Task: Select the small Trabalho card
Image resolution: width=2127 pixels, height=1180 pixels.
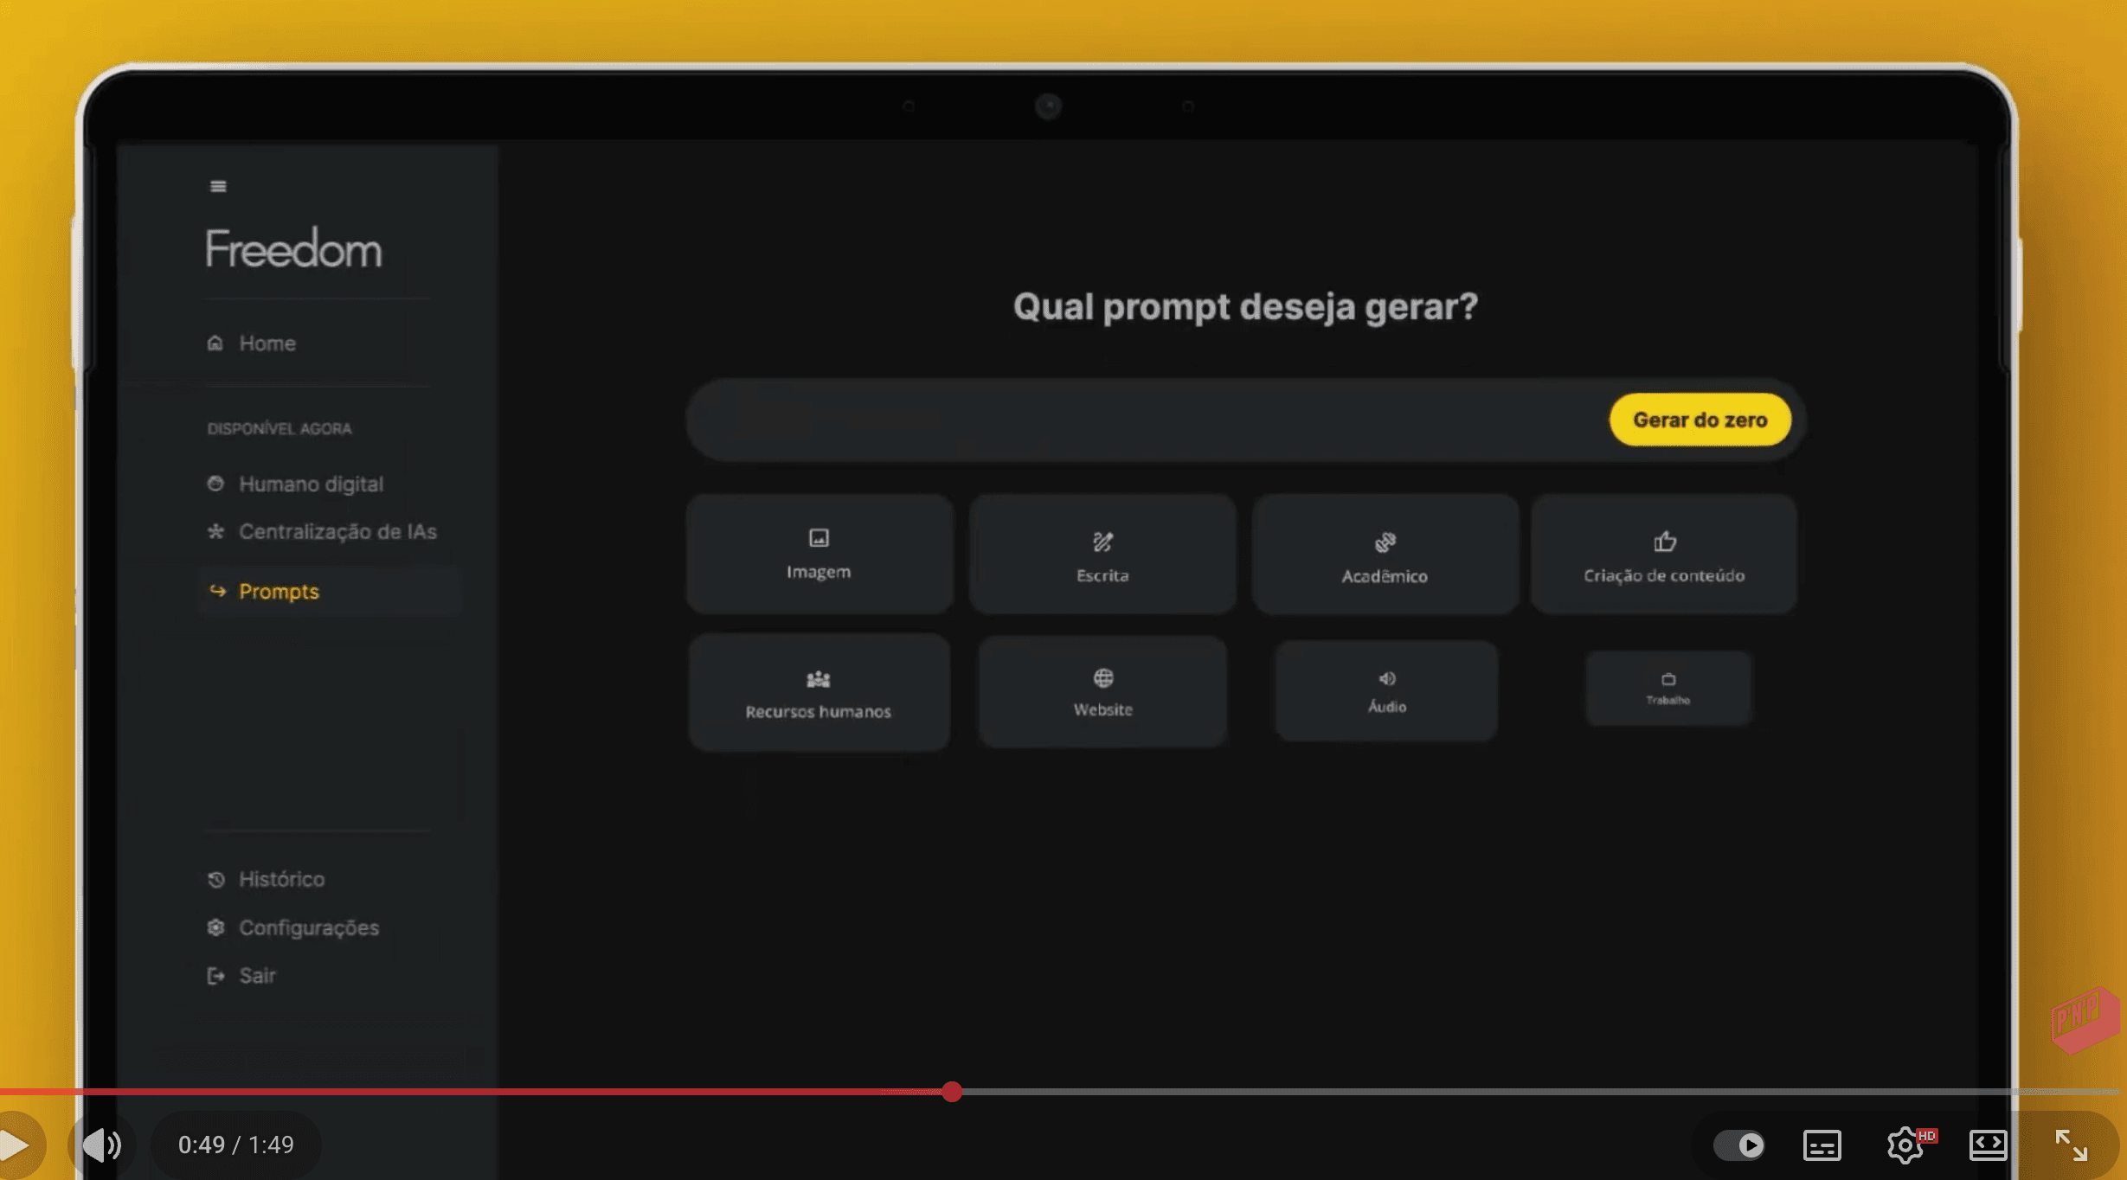Action: tap(1668, 688)
